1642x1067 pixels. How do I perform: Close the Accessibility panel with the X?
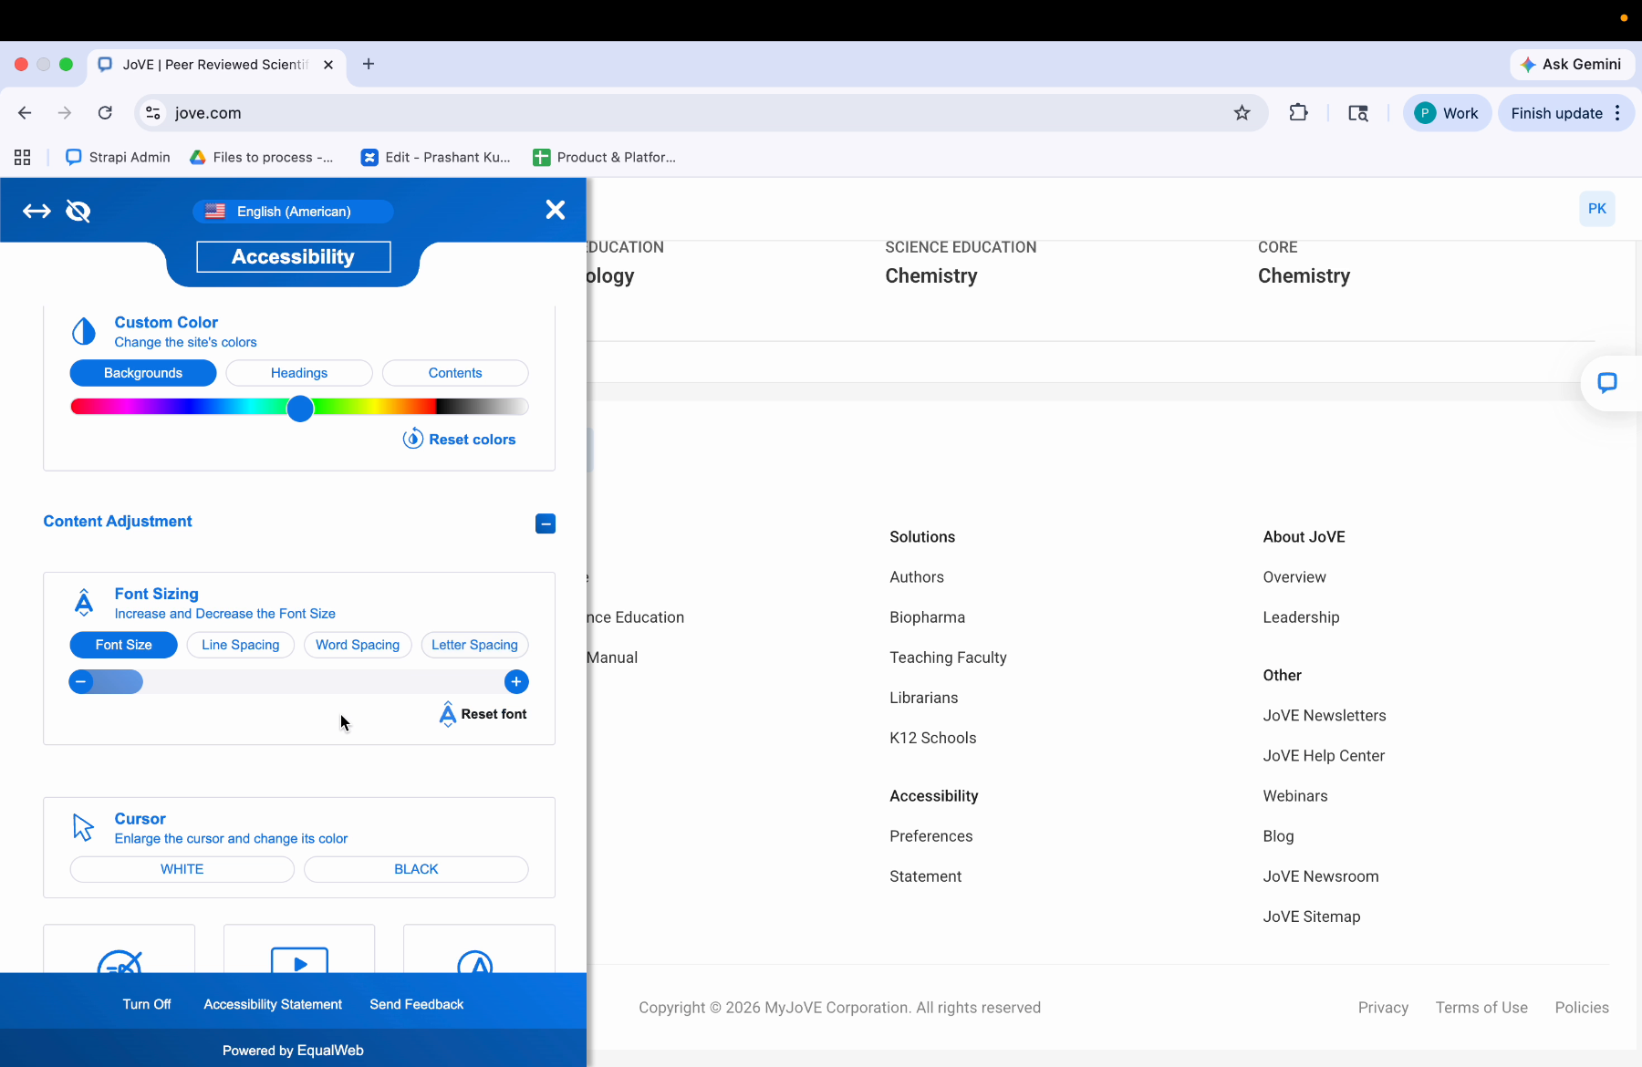coord(555,210)
